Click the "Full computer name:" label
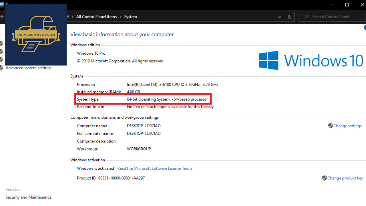The width and height of the screenshot is (366, 206). point(95,133)
